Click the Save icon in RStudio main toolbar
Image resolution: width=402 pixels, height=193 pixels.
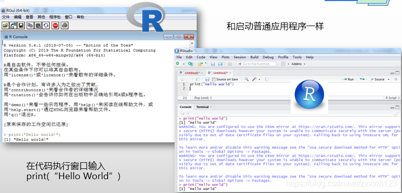213,64
